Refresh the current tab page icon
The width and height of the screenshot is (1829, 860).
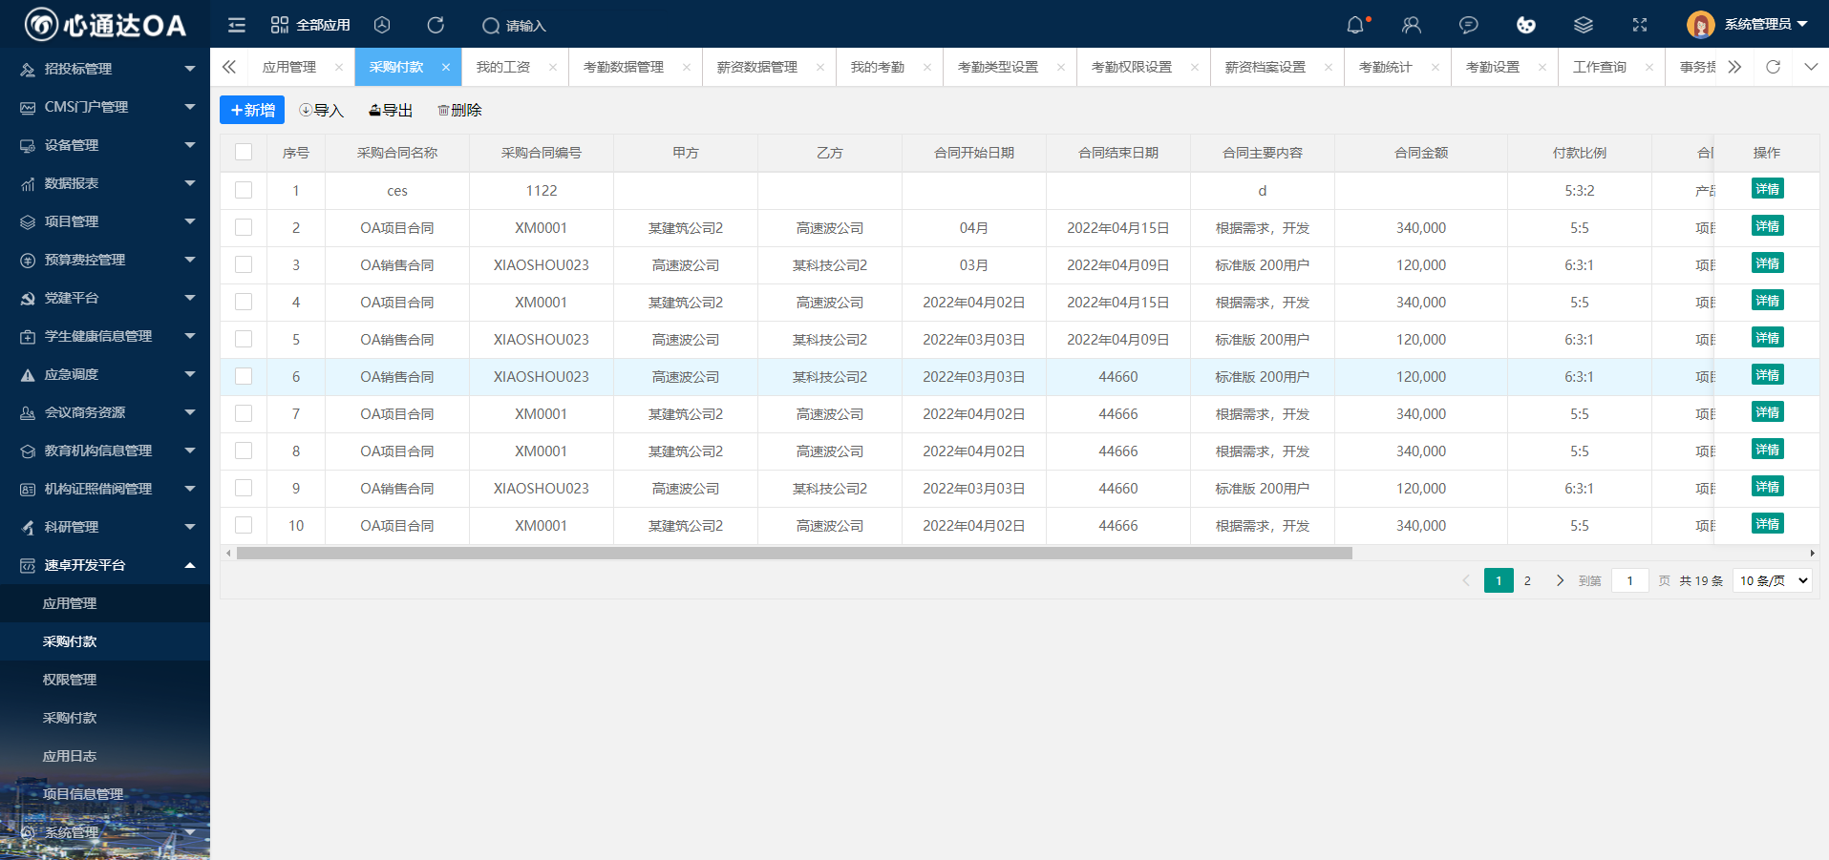pyautogui.click(x=1774, y=67)
